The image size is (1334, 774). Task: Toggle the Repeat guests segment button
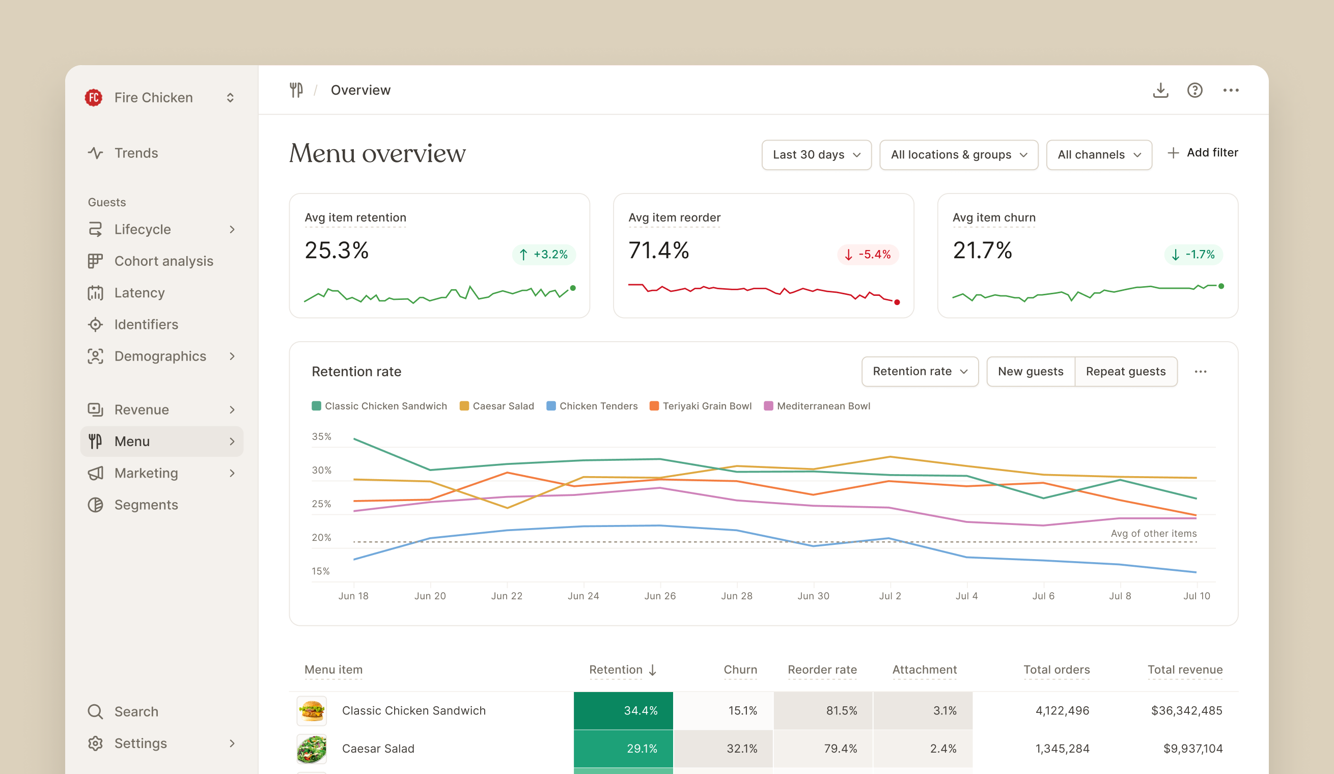coord(1125,372)
